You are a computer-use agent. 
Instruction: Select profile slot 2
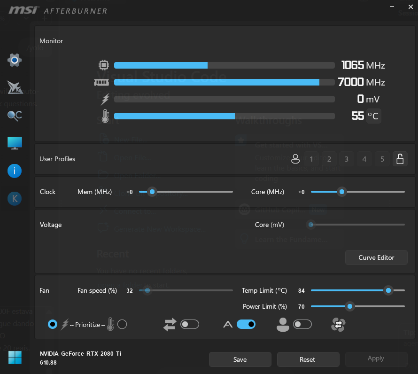(329, 159)
